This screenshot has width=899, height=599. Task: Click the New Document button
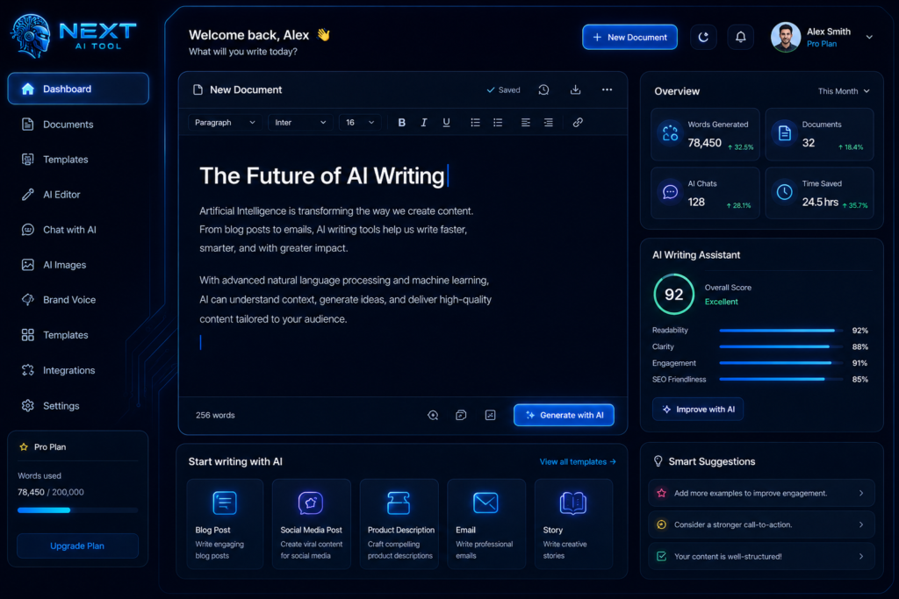tap(629, 37)
